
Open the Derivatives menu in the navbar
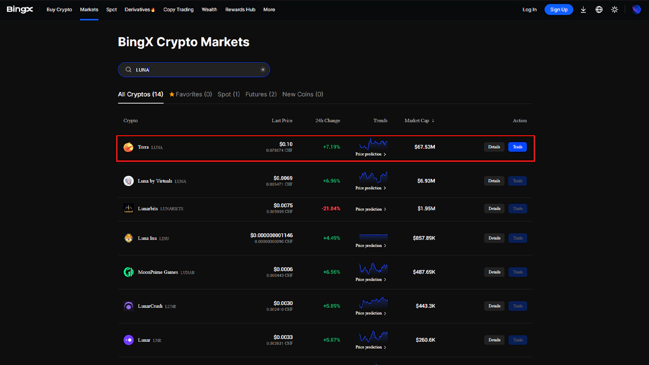[140, 10]
